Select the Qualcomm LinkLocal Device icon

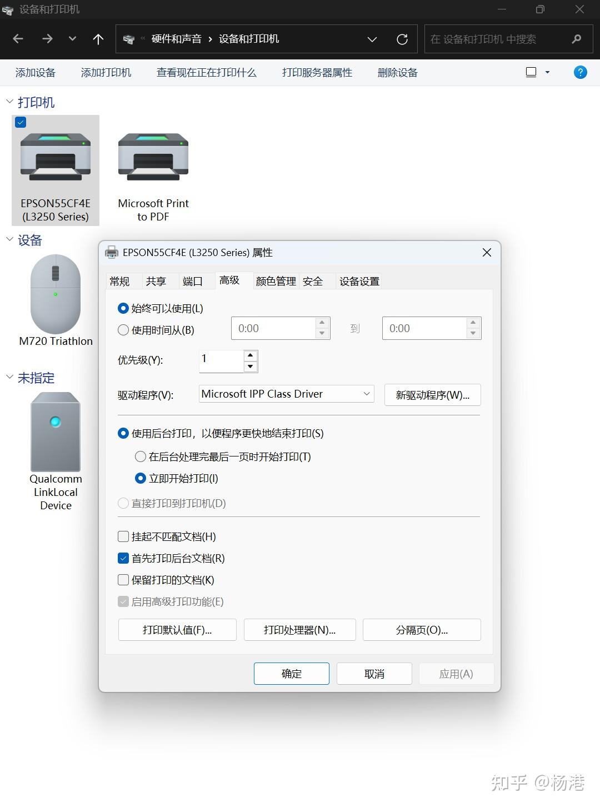tap(55, 432)
